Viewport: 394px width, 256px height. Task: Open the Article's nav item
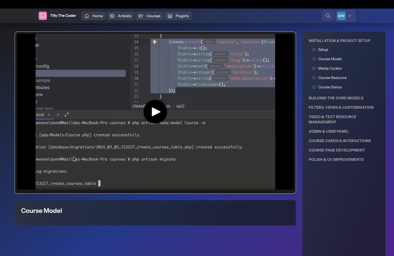coord(121,16)
